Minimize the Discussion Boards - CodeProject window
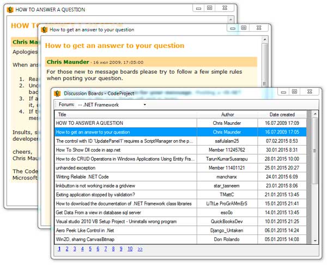327x265 pixels. [x=283, y=92]
